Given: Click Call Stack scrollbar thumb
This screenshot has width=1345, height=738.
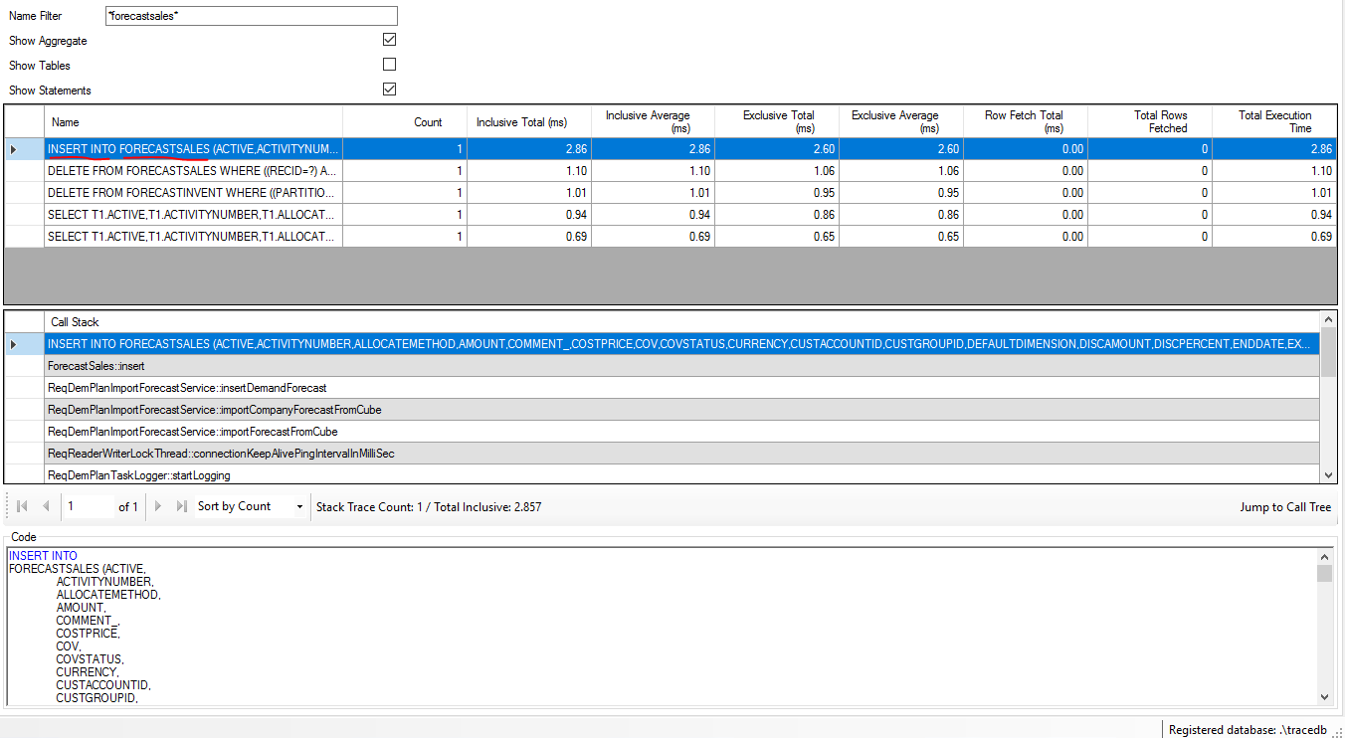Looking at the screenshot, I should pos(1329,353).
